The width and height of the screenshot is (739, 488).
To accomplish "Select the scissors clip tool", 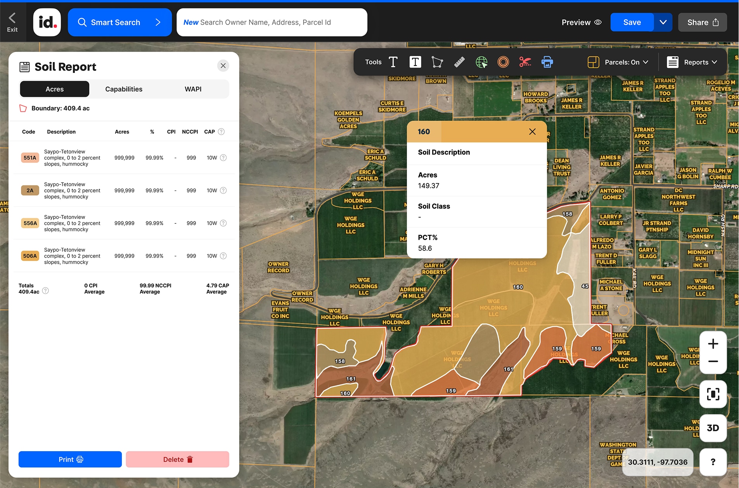I will click(525, 62).
